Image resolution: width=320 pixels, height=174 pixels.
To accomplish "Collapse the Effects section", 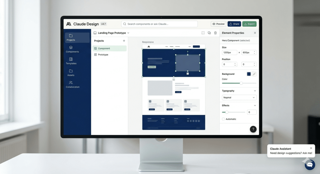I will (x=255, y=106).
